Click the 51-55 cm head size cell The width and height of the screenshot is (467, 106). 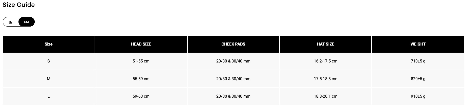pyautogui.click(x=141, y=61)
